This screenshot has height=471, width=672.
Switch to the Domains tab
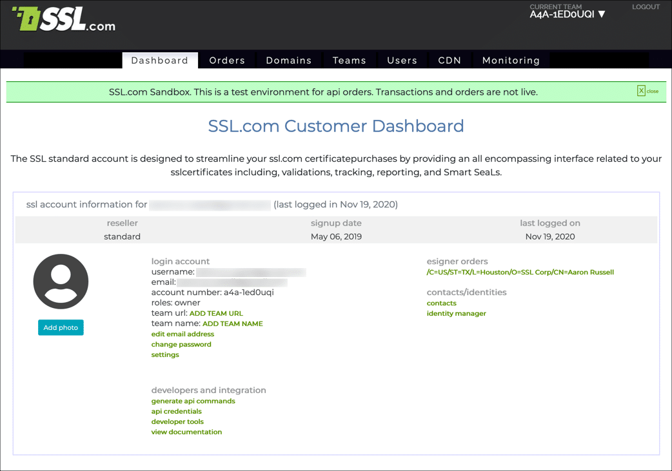[x=288, y=61]
